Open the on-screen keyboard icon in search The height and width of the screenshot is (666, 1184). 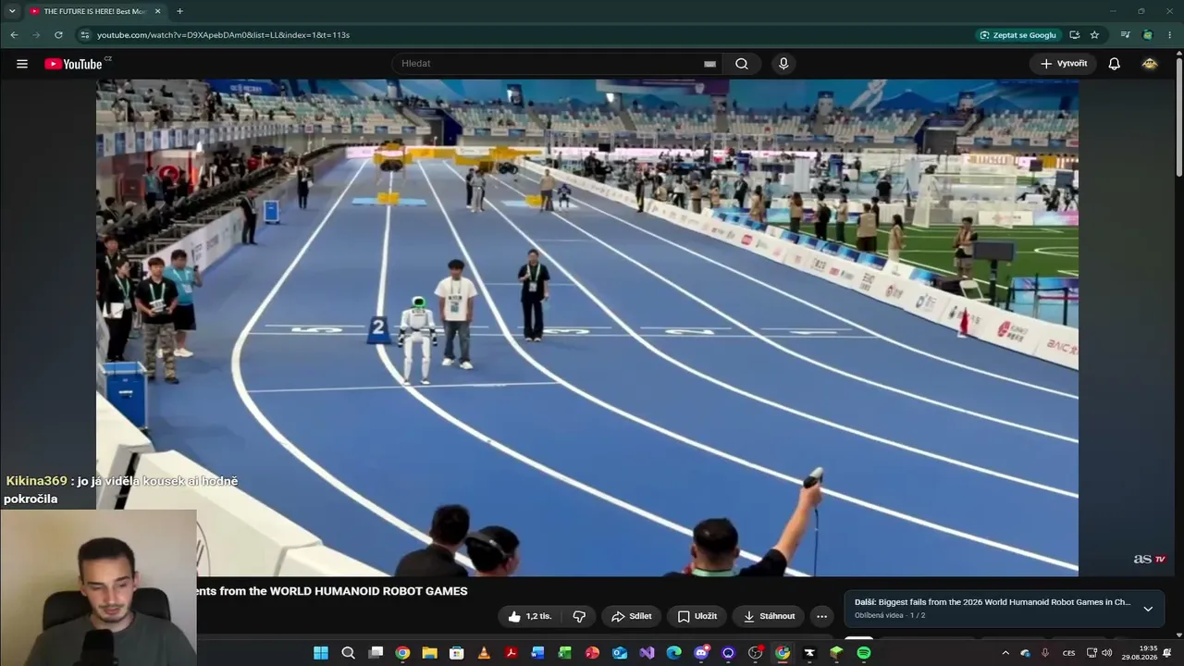(709, 64)
